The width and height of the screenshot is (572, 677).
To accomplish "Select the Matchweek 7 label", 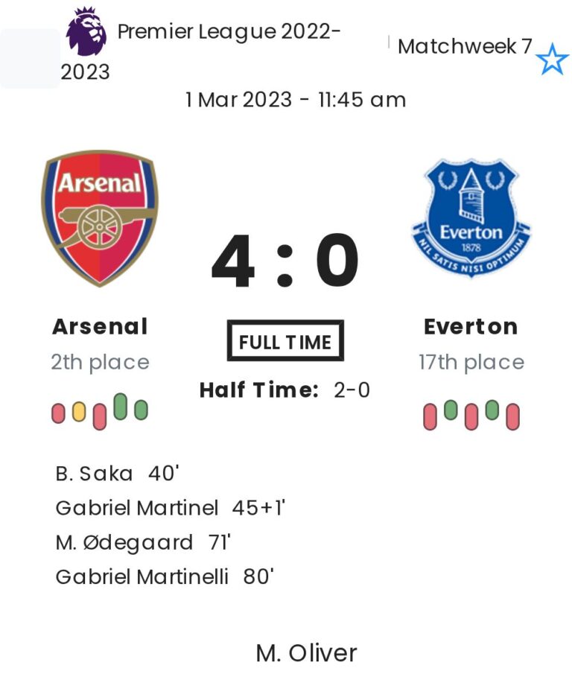I will coord(465,46).
